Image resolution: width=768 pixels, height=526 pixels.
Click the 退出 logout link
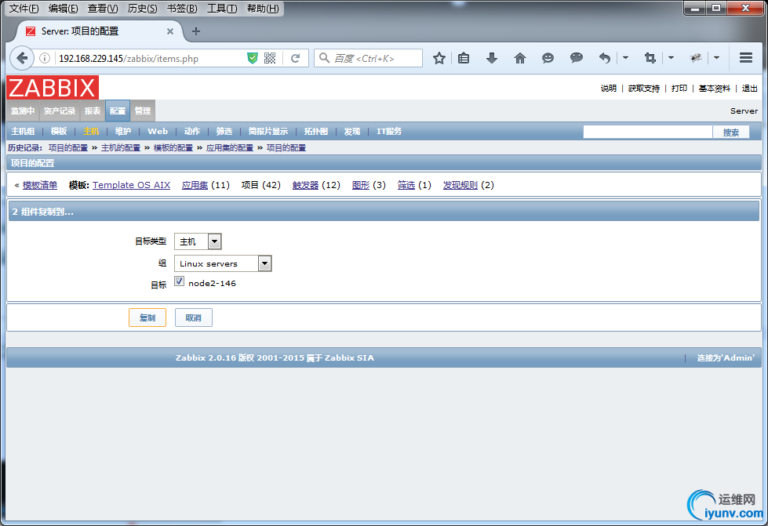(749, 89)
